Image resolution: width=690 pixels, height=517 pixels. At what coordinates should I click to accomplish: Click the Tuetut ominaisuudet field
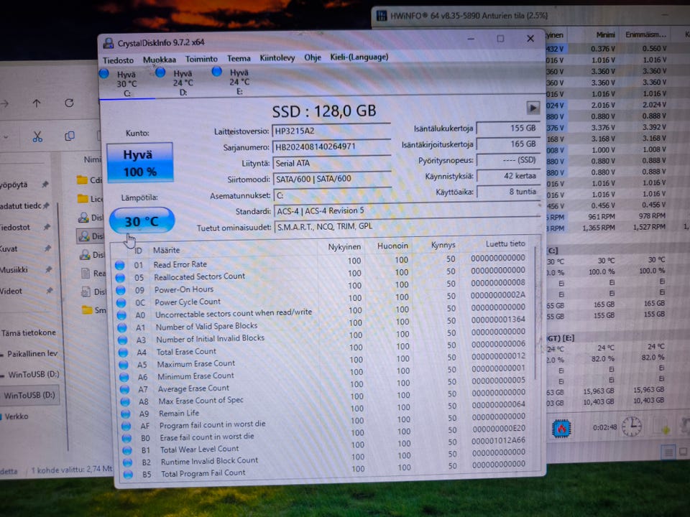tap(407, 226)
